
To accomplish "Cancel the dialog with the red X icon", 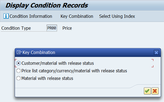I will 155,91.
